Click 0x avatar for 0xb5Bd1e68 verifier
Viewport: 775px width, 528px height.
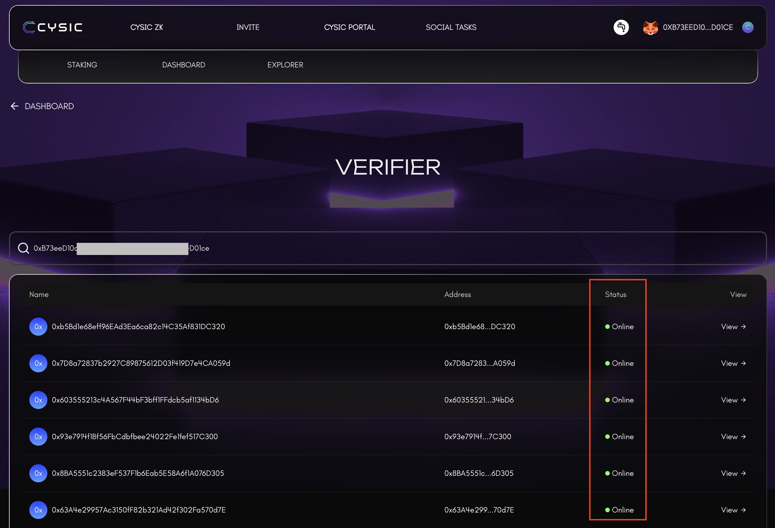click(38, 327)
